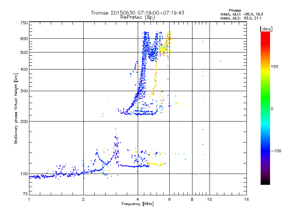Click the 'mean, sd,O: -95.4, 16.3' line
The image size is (290, 217).
click(241, 14)
